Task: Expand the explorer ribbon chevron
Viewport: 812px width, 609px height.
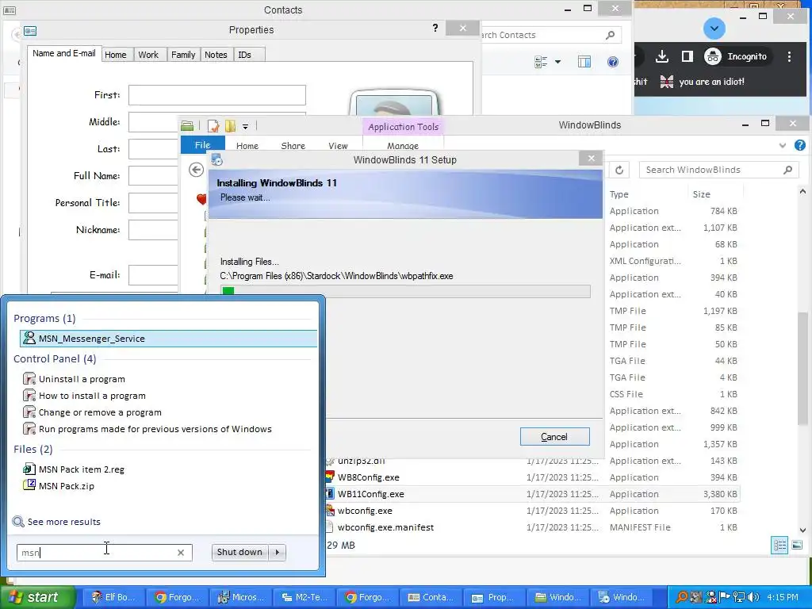Action: [x=783, y=146]
